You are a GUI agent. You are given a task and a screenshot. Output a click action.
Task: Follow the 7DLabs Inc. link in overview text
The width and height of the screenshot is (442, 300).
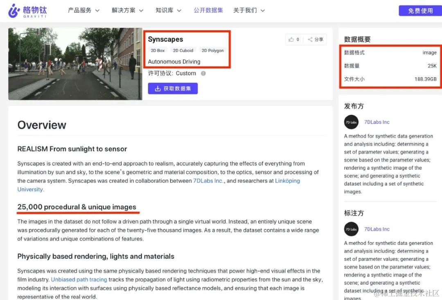(208, 181)
